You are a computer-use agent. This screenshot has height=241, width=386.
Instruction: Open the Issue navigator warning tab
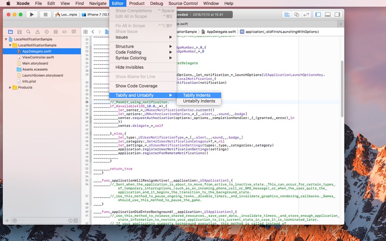click(38, 32)
